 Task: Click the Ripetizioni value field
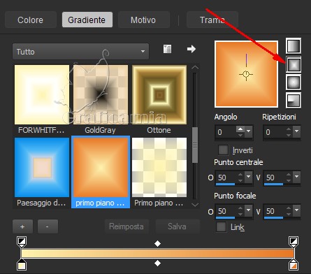click(274, 132)
